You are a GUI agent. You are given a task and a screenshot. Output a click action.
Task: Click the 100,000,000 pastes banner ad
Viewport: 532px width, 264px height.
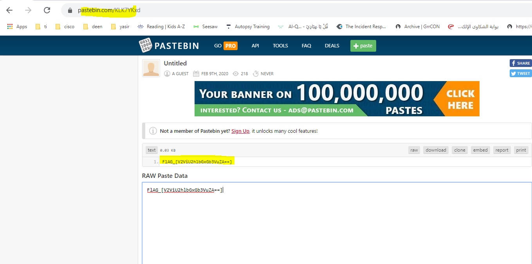click(x=337, y=99)
